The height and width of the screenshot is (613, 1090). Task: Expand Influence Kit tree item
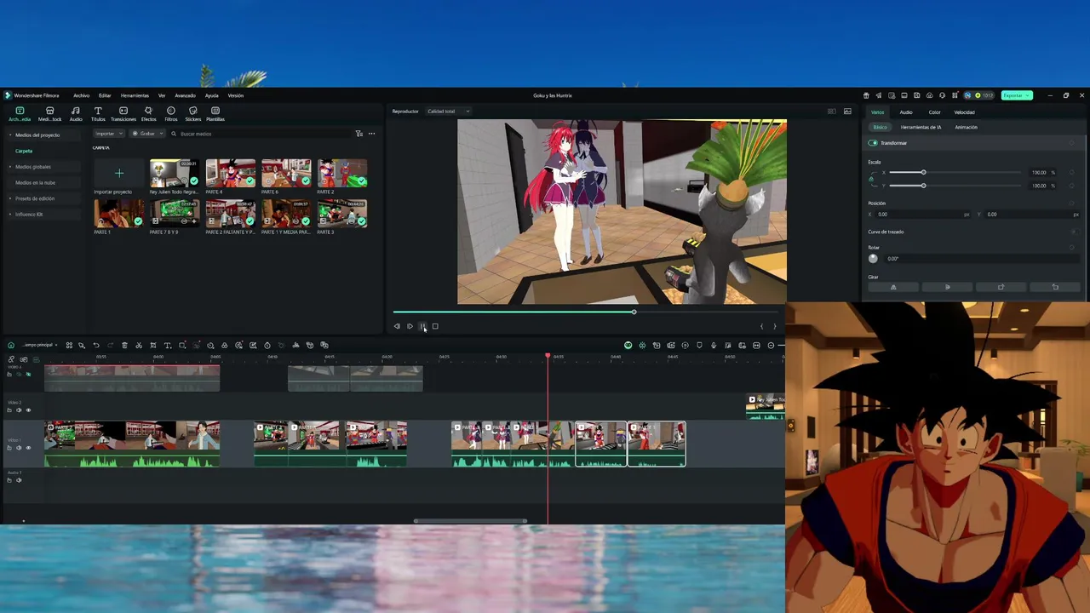coord(10,214)
